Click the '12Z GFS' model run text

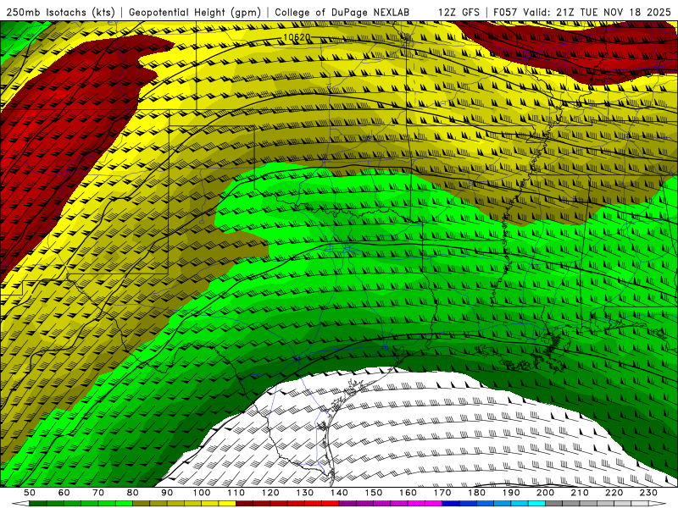pos(459,12)
